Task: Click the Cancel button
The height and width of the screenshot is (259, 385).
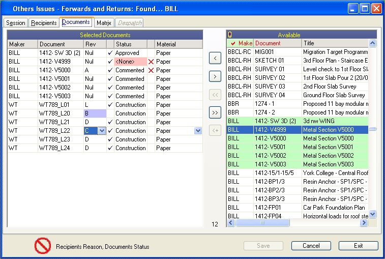Action: tap(311, 246)
